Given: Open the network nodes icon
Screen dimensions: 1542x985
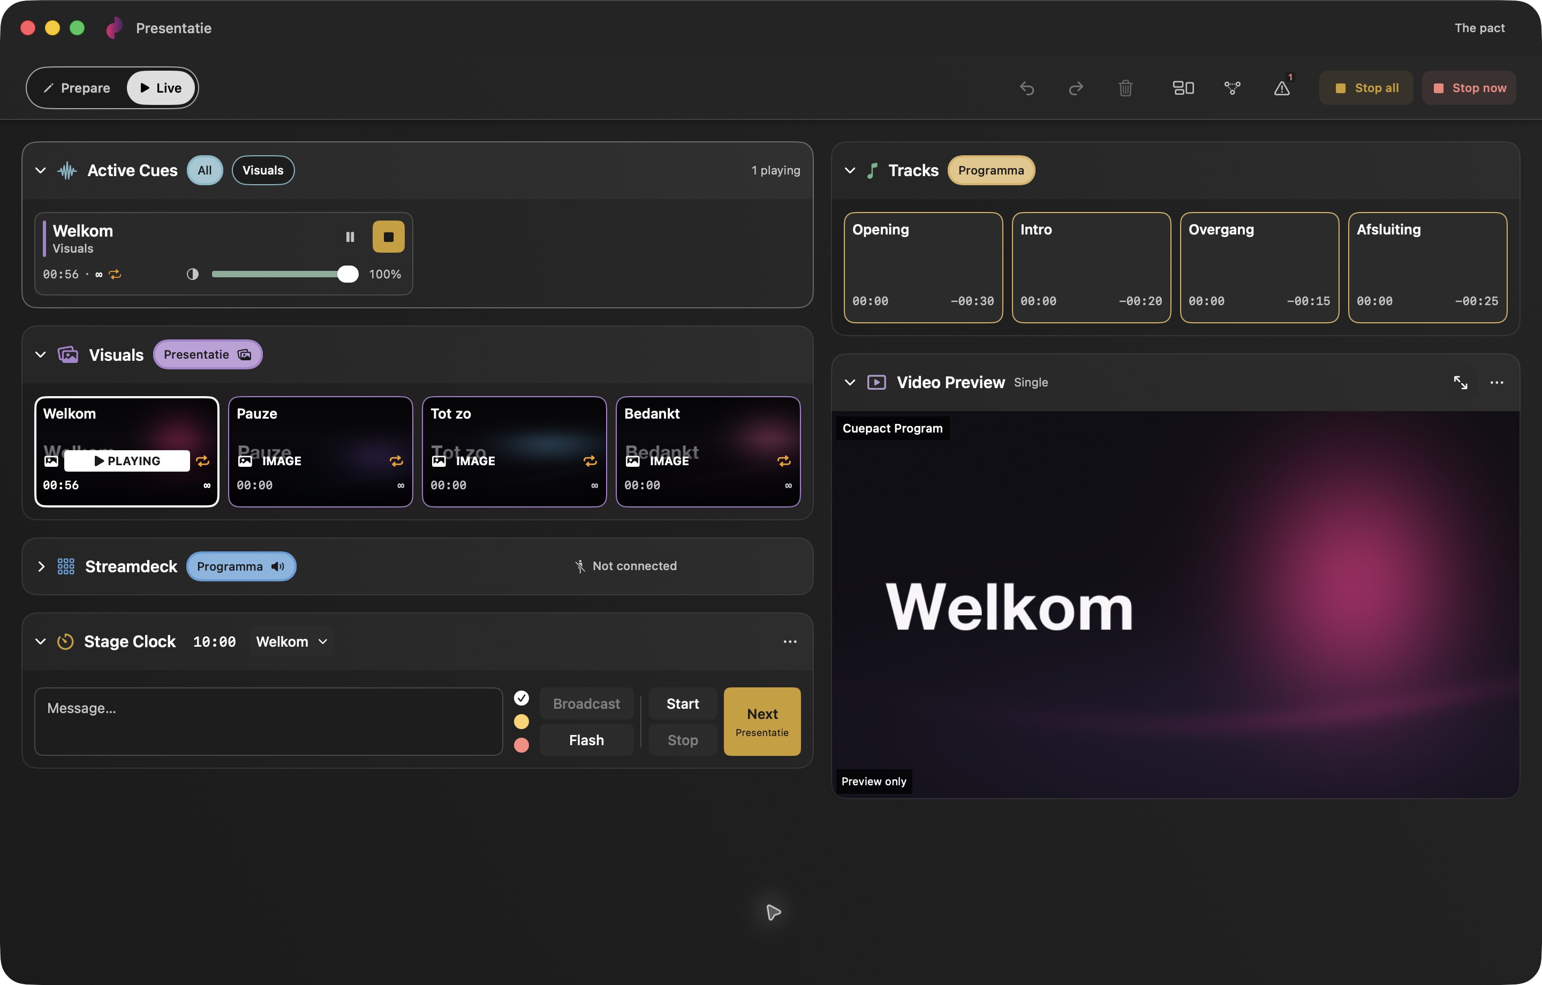Looking at the screenshot, I should pyautogui.click(x=1232, y=88).
